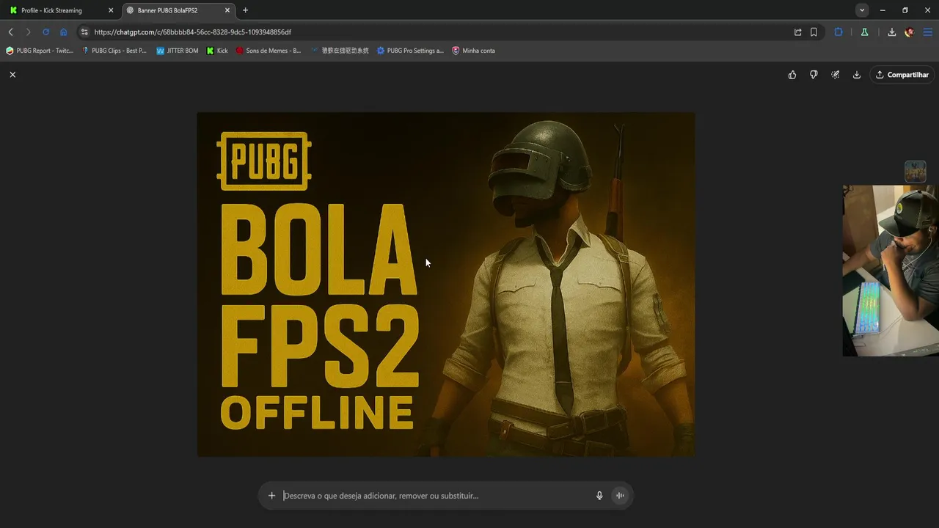Expand the tab search dropdown arrow
The width and height of the screenshot is (939, 528).
pos(862,10)
